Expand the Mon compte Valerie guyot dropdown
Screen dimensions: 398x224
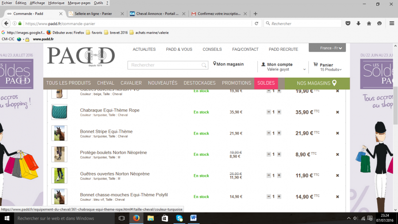[x=304, y=69]
